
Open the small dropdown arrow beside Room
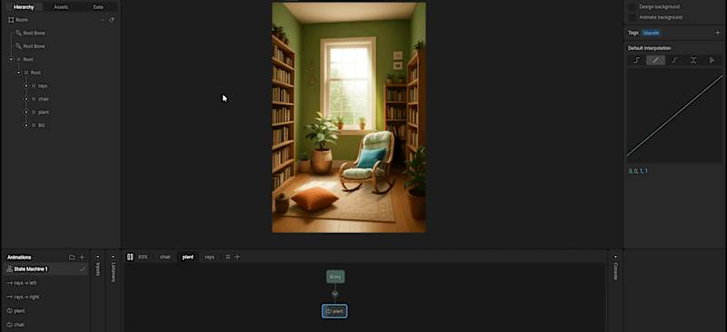103,20
